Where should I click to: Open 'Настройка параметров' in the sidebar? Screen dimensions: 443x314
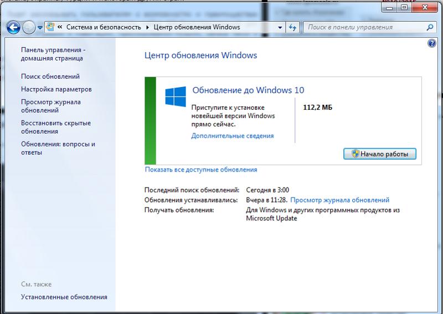[x=56, y=89]
